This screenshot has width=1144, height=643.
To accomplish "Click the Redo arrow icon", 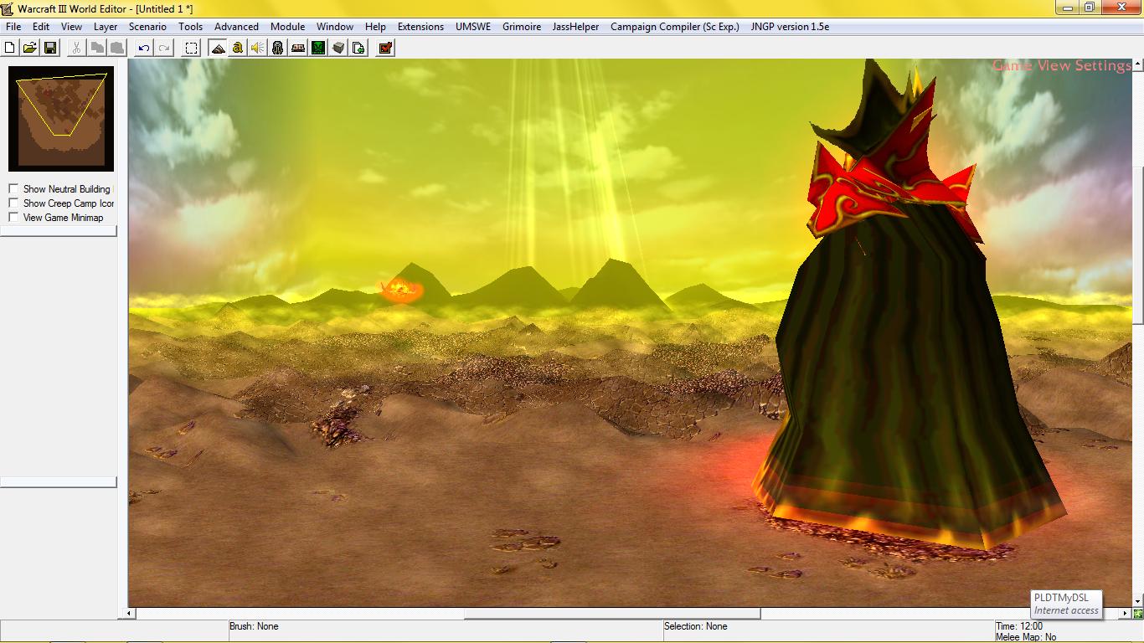I will pos(164,49).
